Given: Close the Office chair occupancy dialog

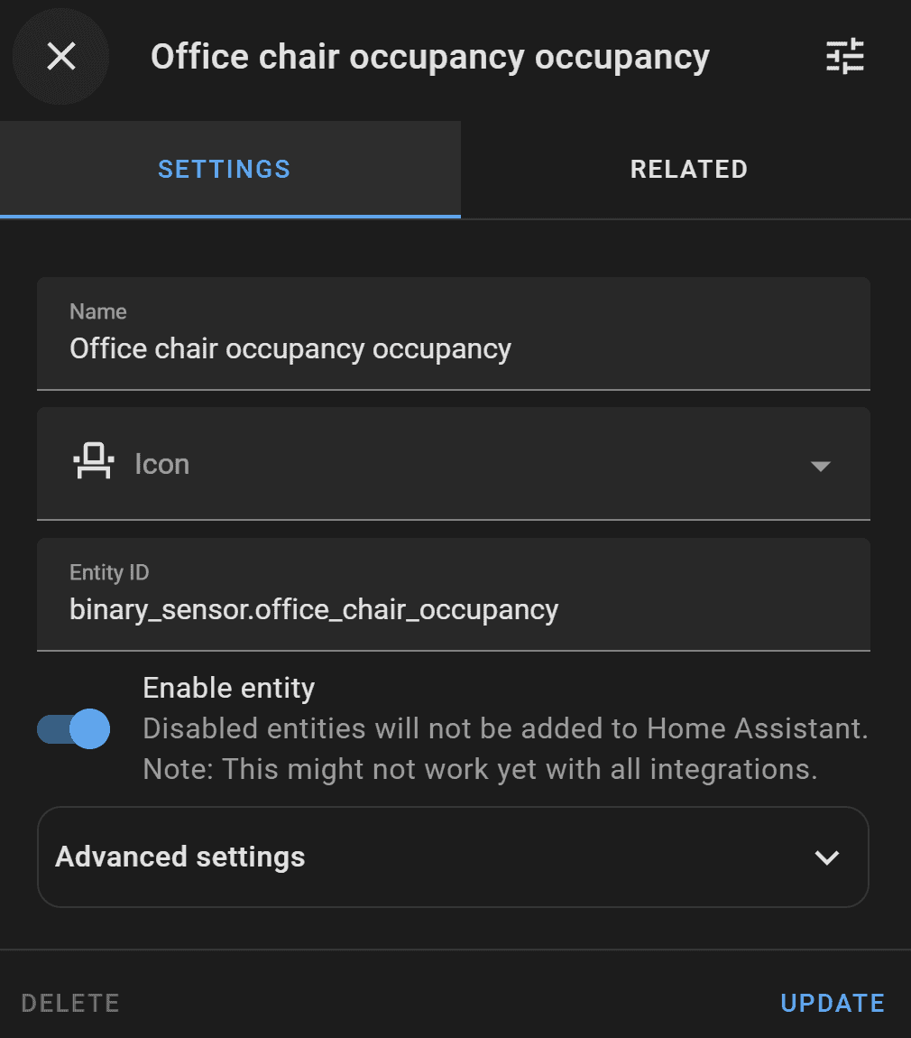Looking at the screenshot, I should 60,56.
